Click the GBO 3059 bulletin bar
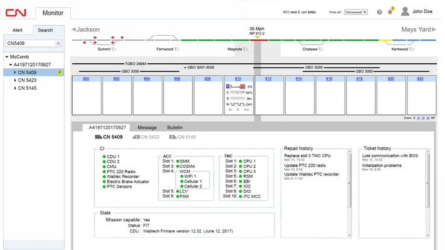445x250 pixels. (317, 68)
